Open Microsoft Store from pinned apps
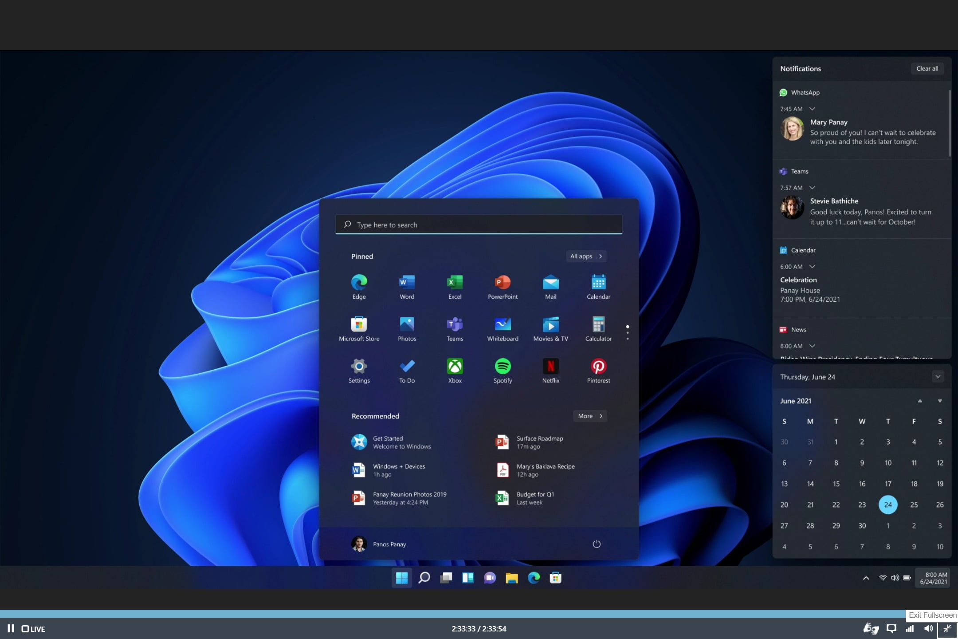Viewport: 958px width, 639px height. [x=359, y=329]
